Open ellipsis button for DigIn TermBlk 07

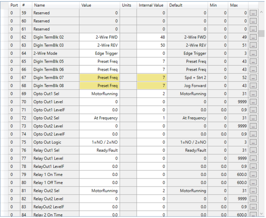(x=253, y=78)
